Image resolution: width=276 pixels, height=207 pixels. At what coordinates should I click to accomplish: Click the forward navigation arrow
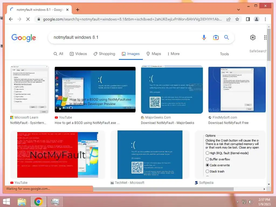click(x=19, y=19)
